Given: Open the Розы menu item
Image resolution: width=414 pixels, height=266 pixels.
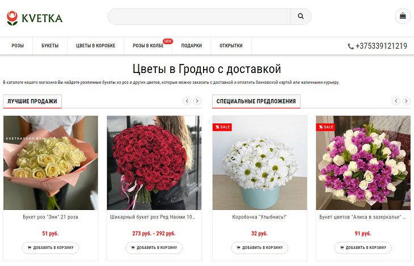Looking at the screenshot, I should 18,46.
